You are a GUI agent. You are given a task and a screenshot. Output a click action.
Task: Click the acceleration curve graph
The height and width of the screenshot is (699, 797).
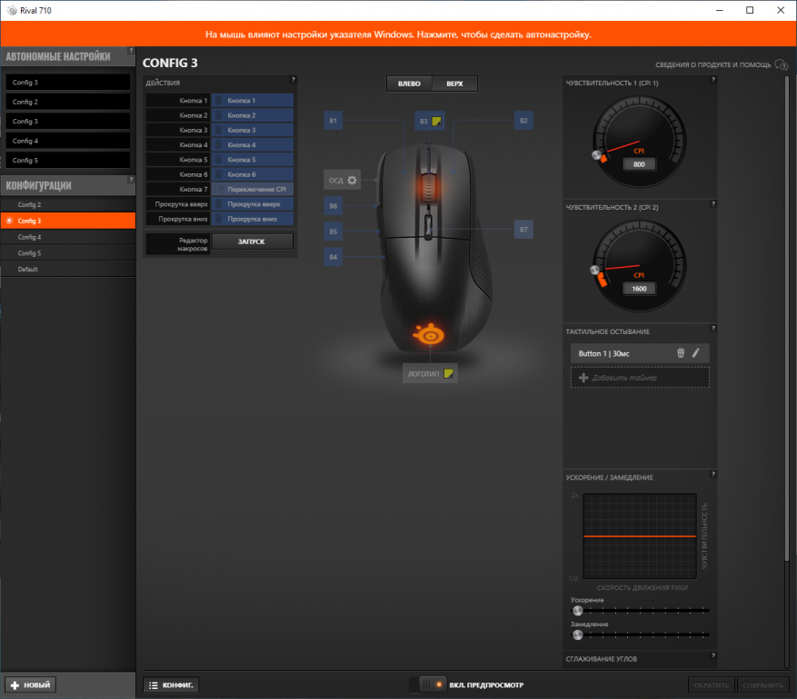coord(640,536)
